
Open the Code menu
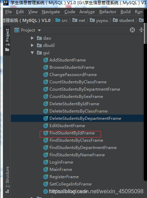pyautogui.click(x=70, y=12)
